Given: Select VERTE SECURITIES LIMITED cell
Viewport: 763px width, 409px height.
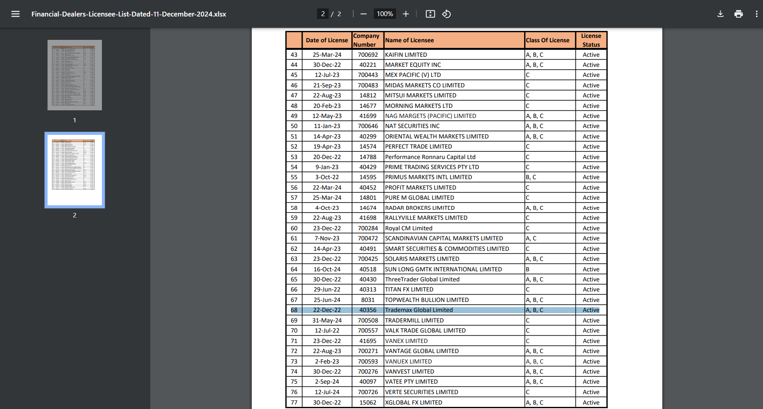Looking at the screenshot, I should (x=454, y=392).
